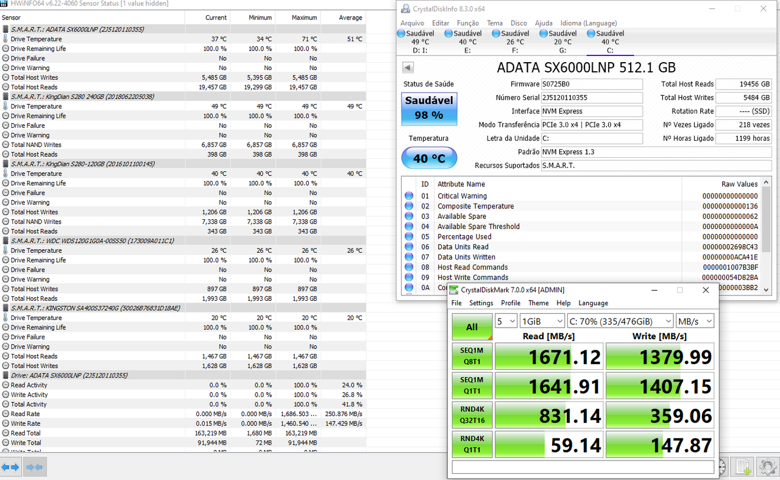The width and height of the screenshot is (780, 480).
Task: Click the empty comment field in CrystalDiskMark
Action: 583,467
